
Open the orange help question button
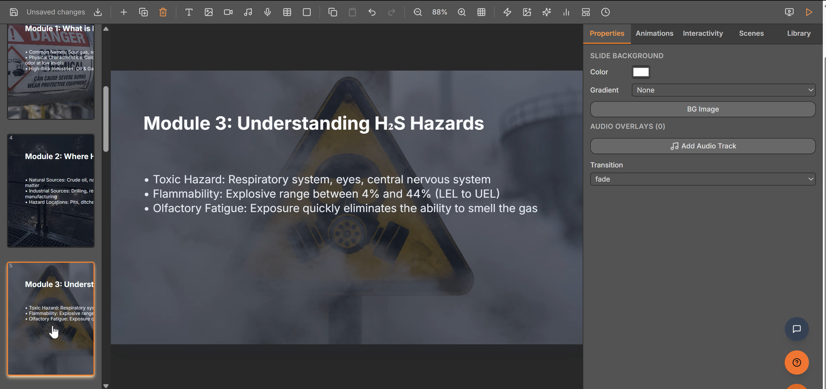tap(797, 362)
